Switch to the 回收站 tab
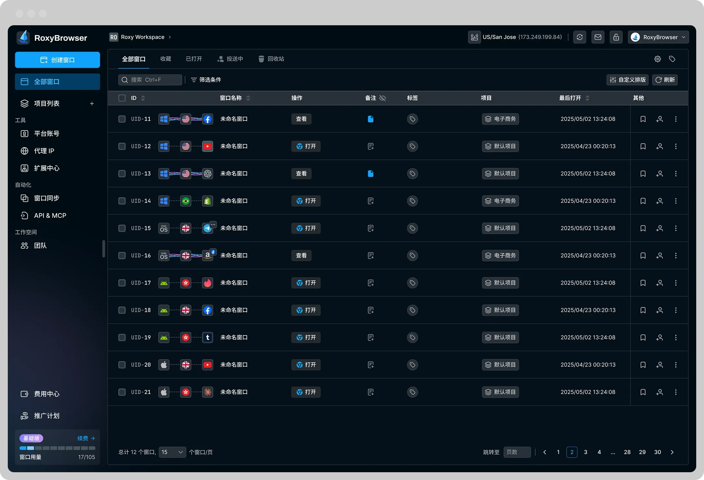The height and width of the screenshot is (480, 704). pyautogui.click(x=271, y=59)
